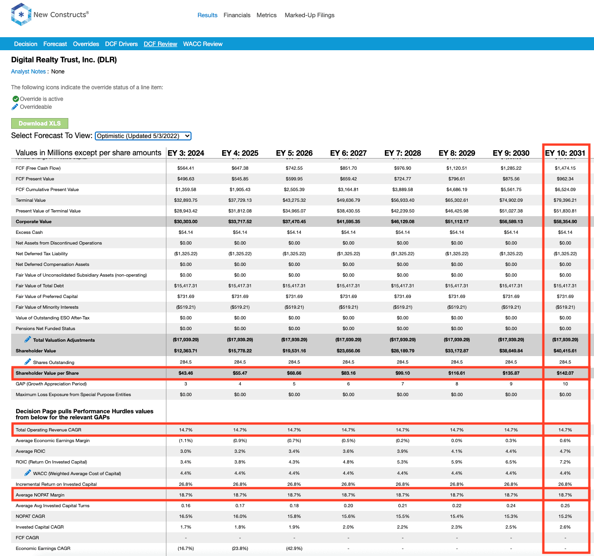Click the pencil icon beside Total Valuation Adjustments
Image resolution: width=594 pixels, height=556 pixels.
28,339
